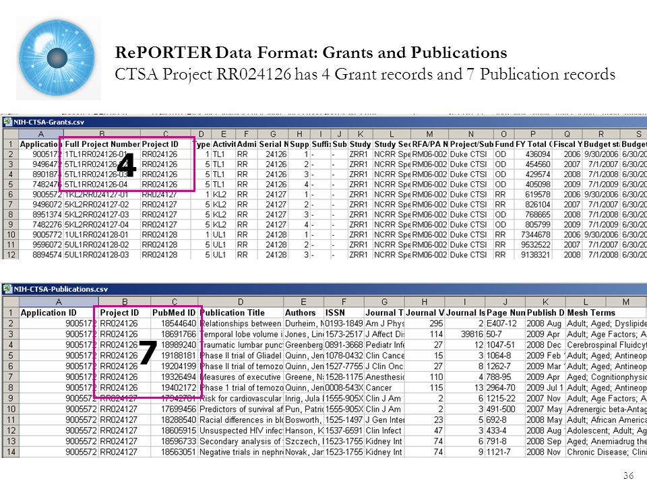647x485 pixels.
Task: Click the 'Serial N' header cell in Grants
Action: point(273,144)
